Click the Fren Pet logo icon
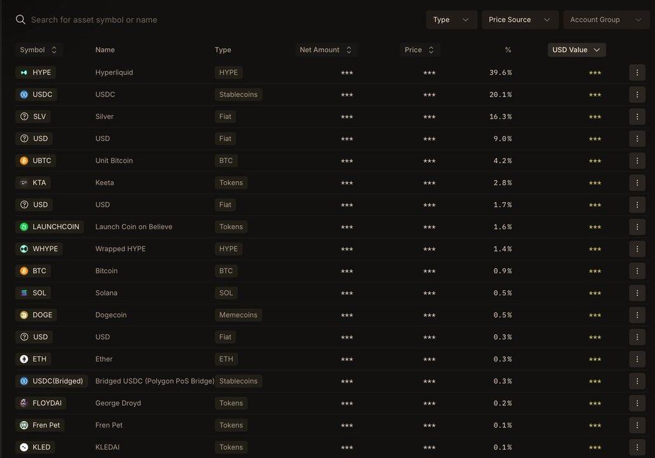The width and height of the screenshot is (655, 458). 24,426
